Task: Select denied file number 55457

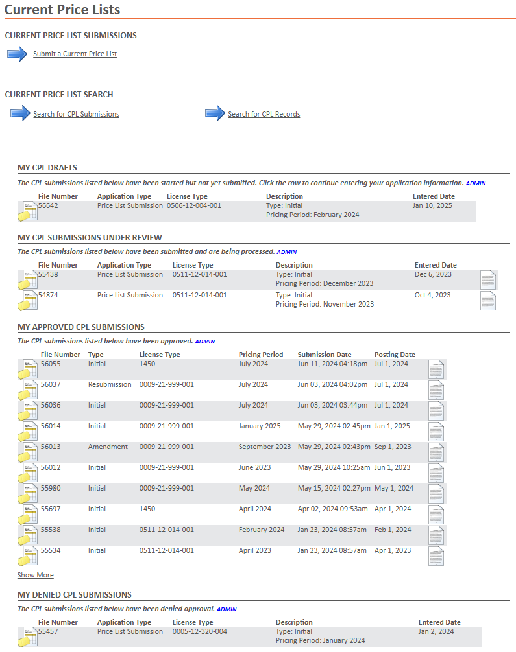Action: (48, 632)
